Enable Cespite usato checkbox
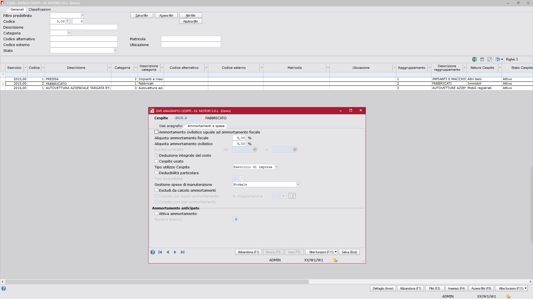This screenshot has width=533, height=299. 157,161
